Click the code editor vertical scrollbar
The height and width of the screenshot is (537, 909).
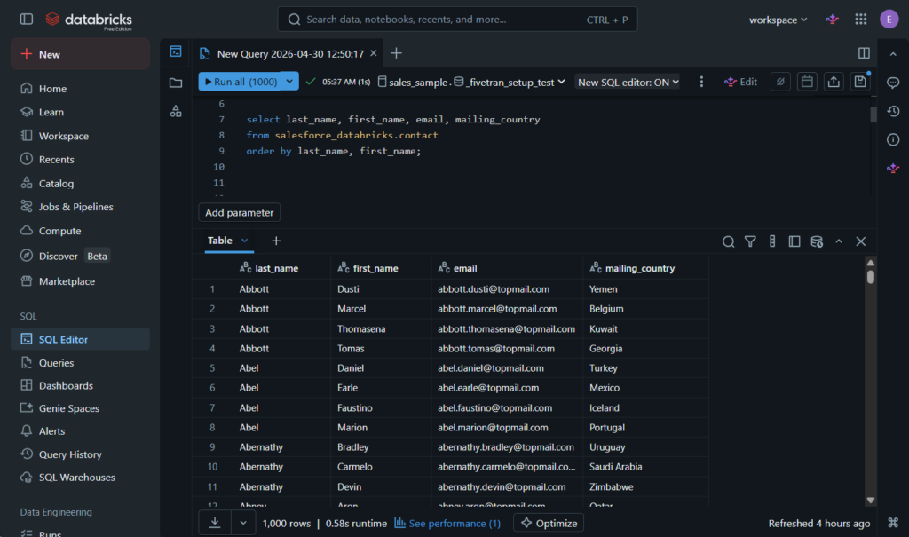(x=873, y=114)
